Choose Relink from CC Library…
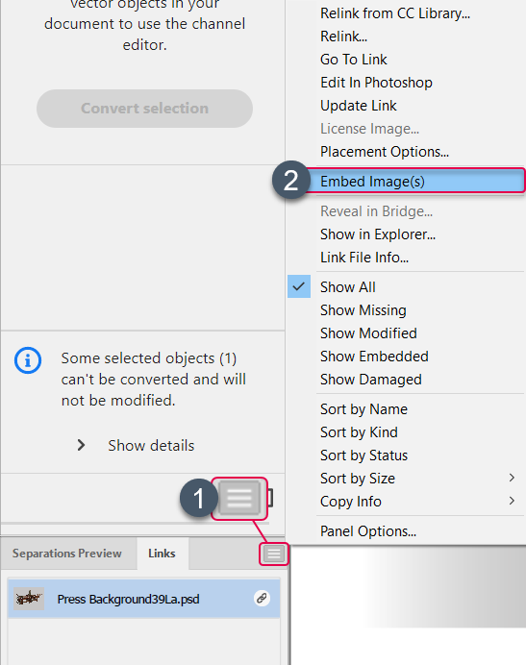 pos(395,13)
